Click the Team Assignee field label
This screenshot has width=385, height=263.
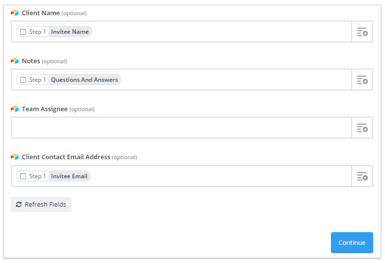click(x=45, y=109)
